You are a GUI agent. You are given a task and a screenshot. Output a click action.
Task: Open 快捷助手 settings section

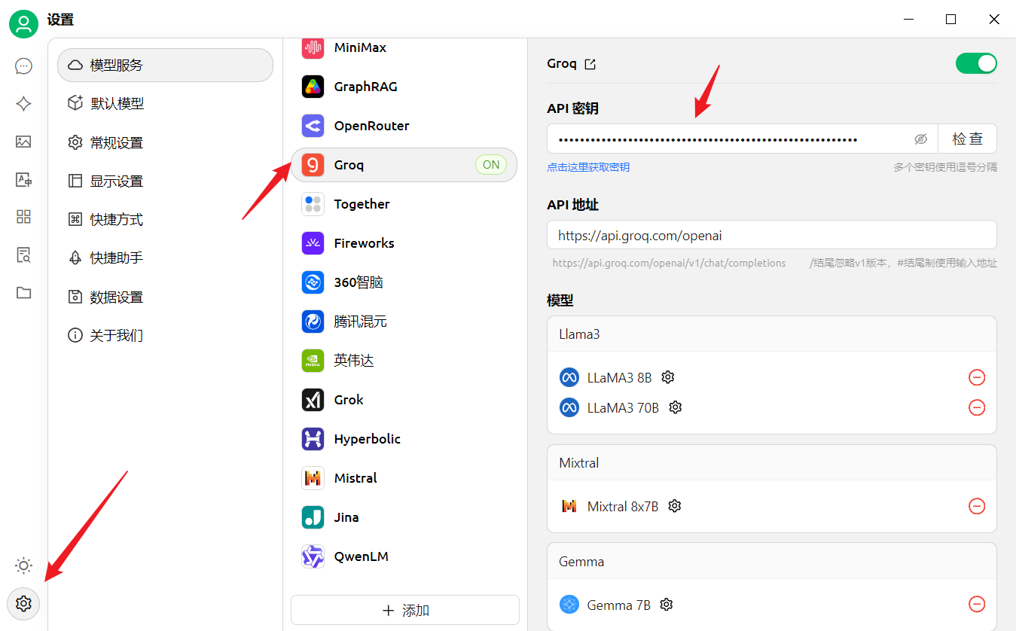click(165, 258)
